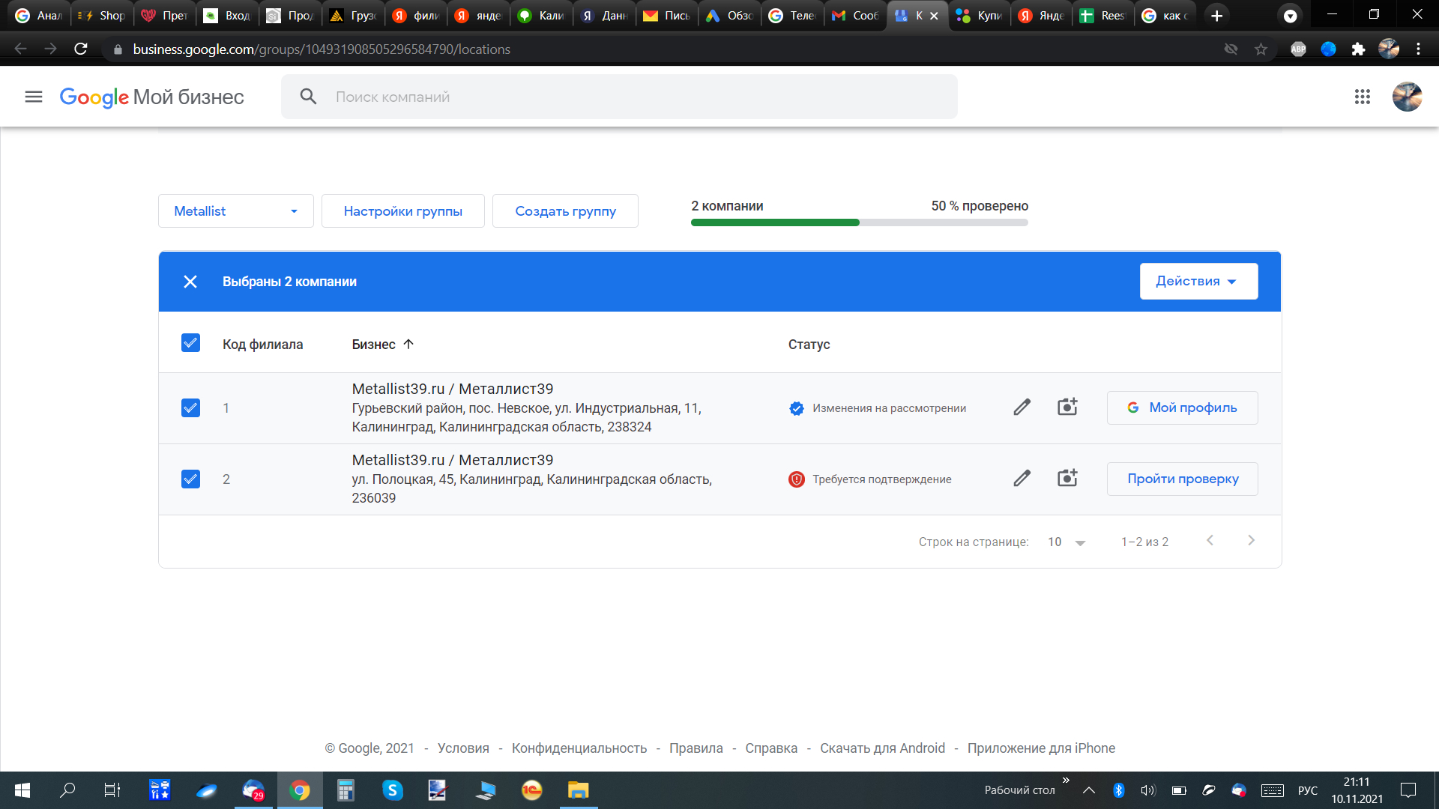
Task: Open the Calculator taskbar app
Action: coord(346,790)
